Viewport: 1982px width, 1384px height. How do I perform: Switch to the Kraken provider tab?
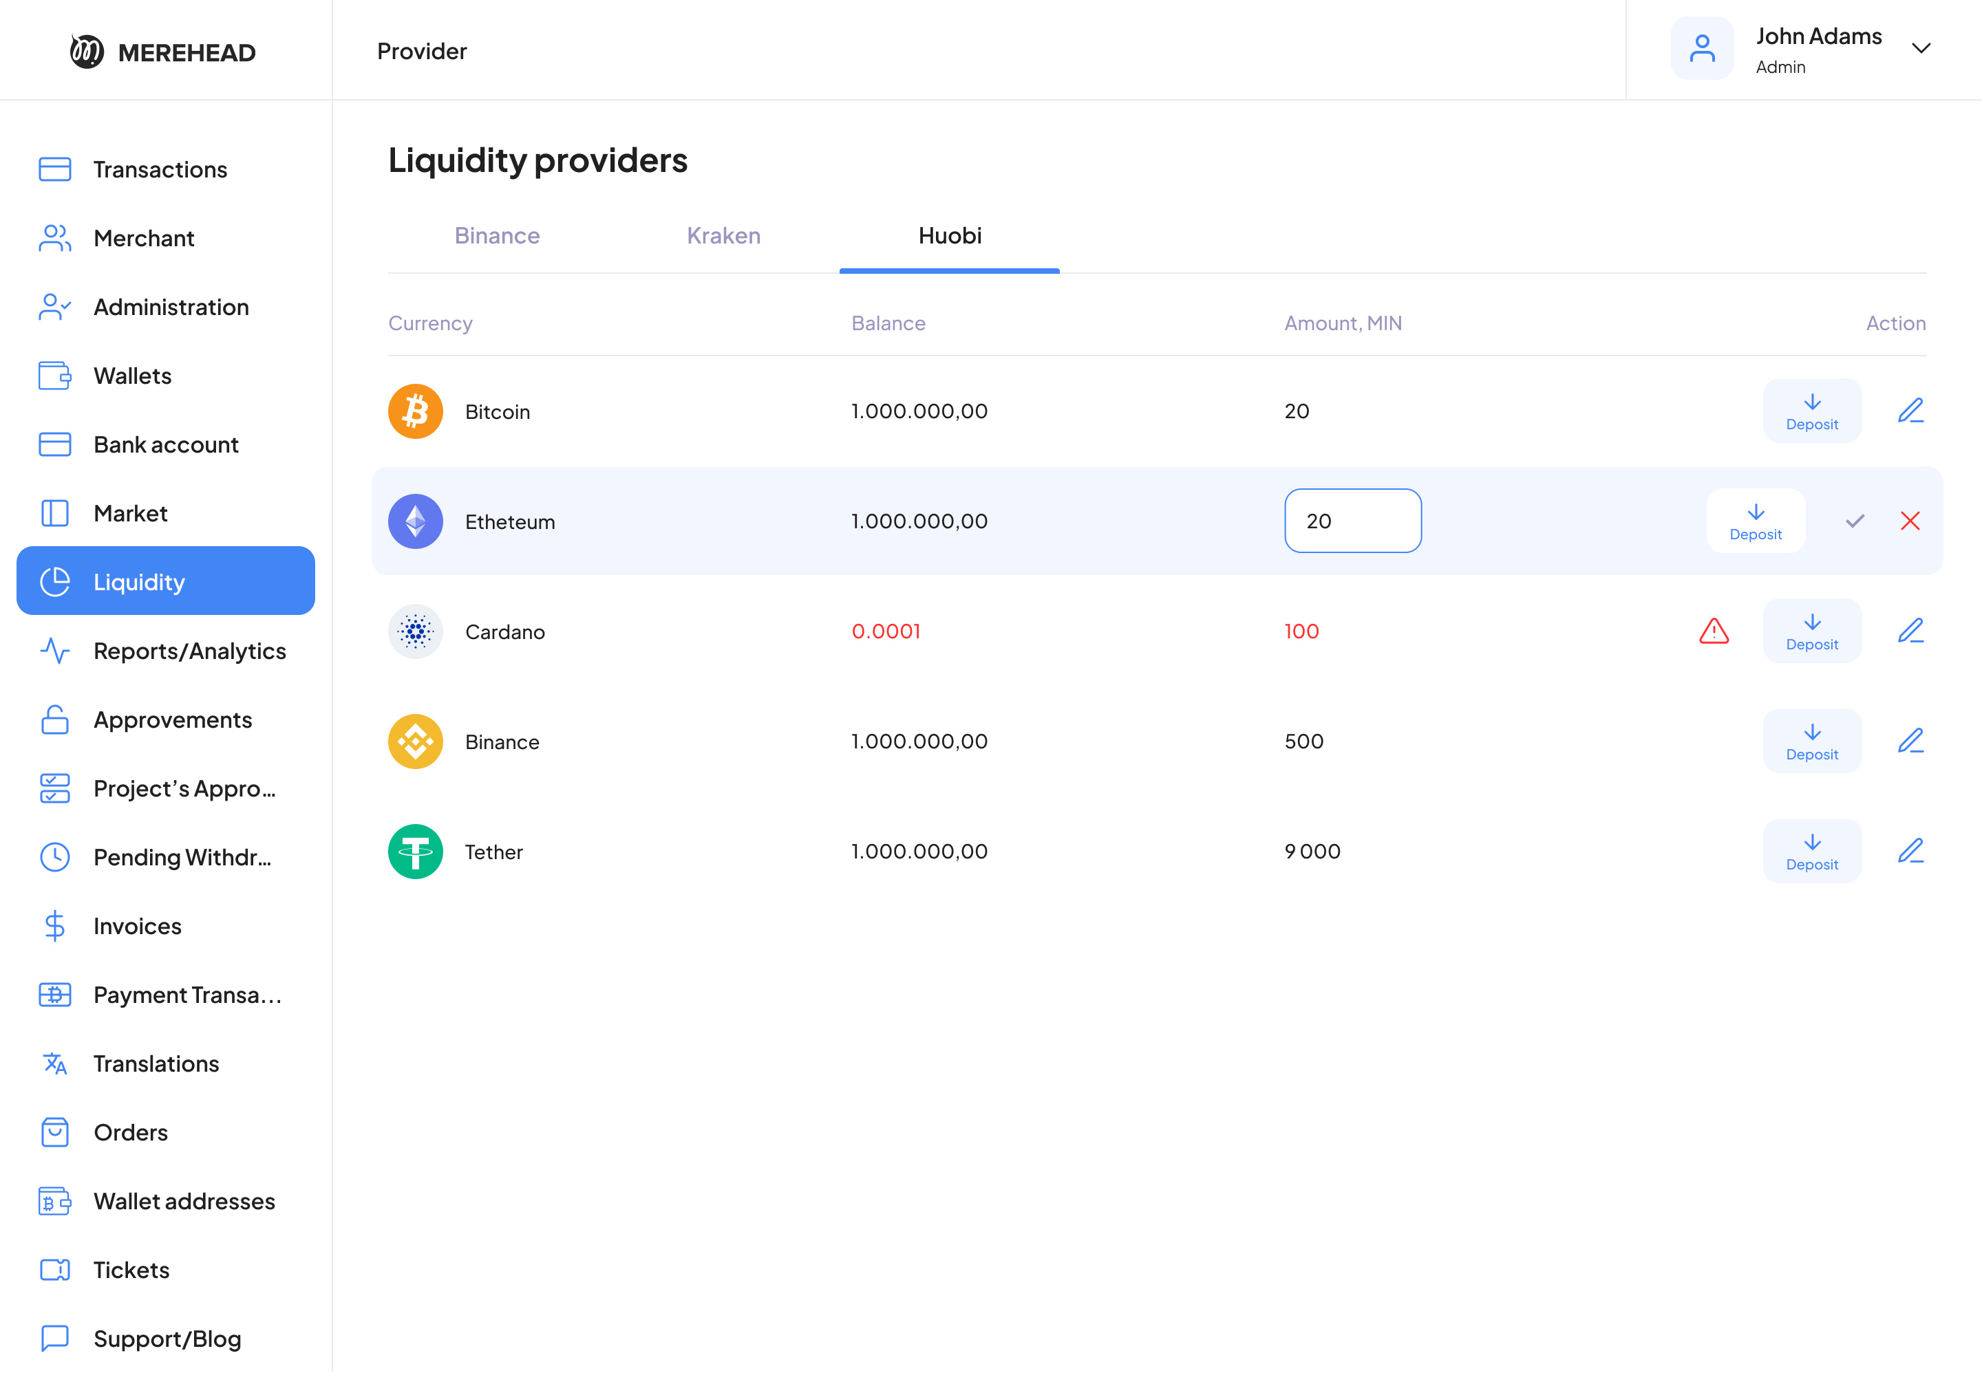(723, 235)
